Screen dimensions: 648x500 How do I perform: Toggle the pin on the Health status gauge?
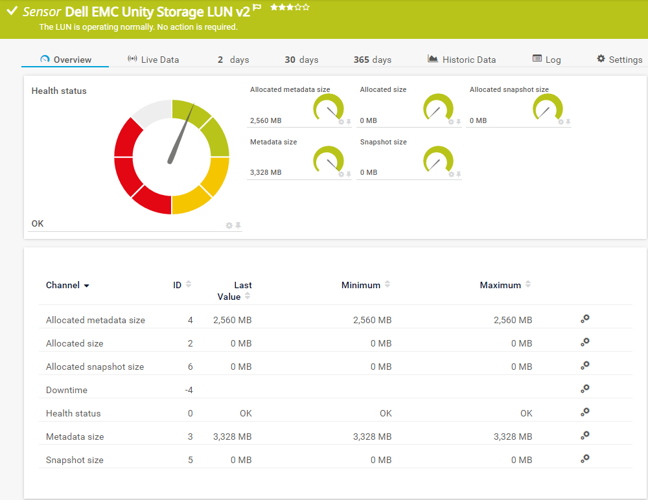238,225
